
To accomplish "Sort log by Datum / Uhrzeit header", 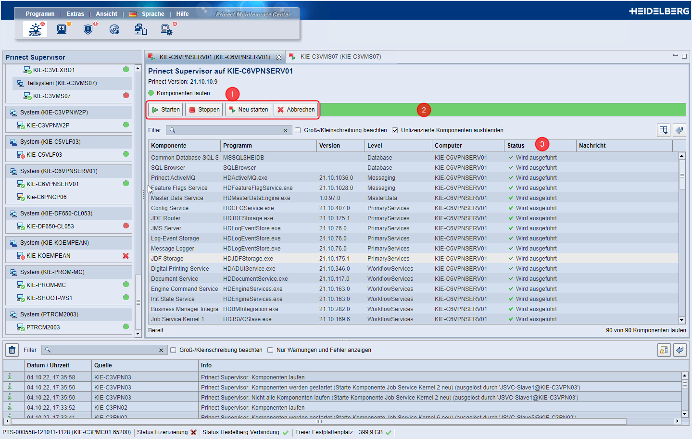I will (x=58, y=365).
